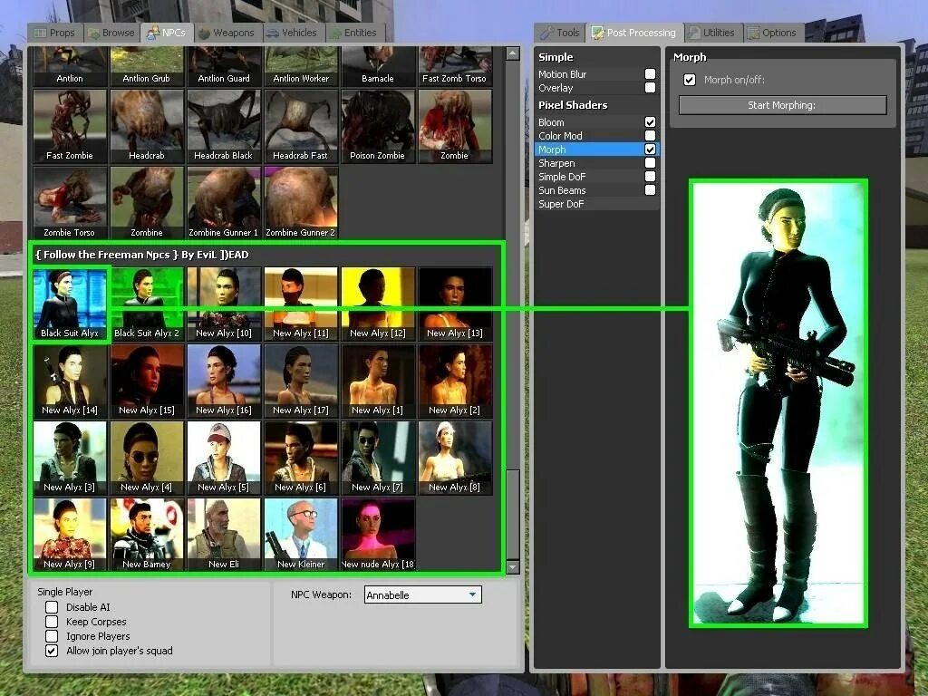
Task: Click NPC list scroll up arrow
Action: [513, 53]
